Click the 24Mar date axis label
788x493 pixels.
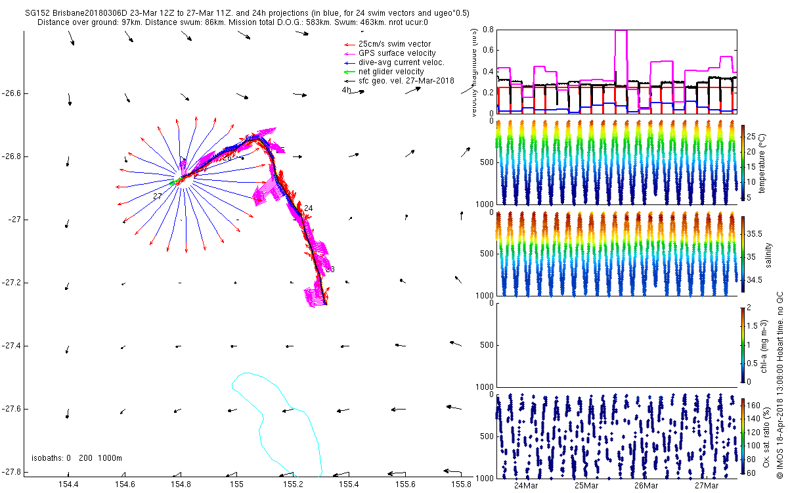(526, 486)
